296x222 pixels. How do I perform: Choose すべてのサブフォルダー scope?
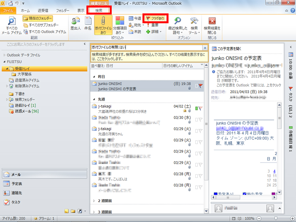pos(41,25)
